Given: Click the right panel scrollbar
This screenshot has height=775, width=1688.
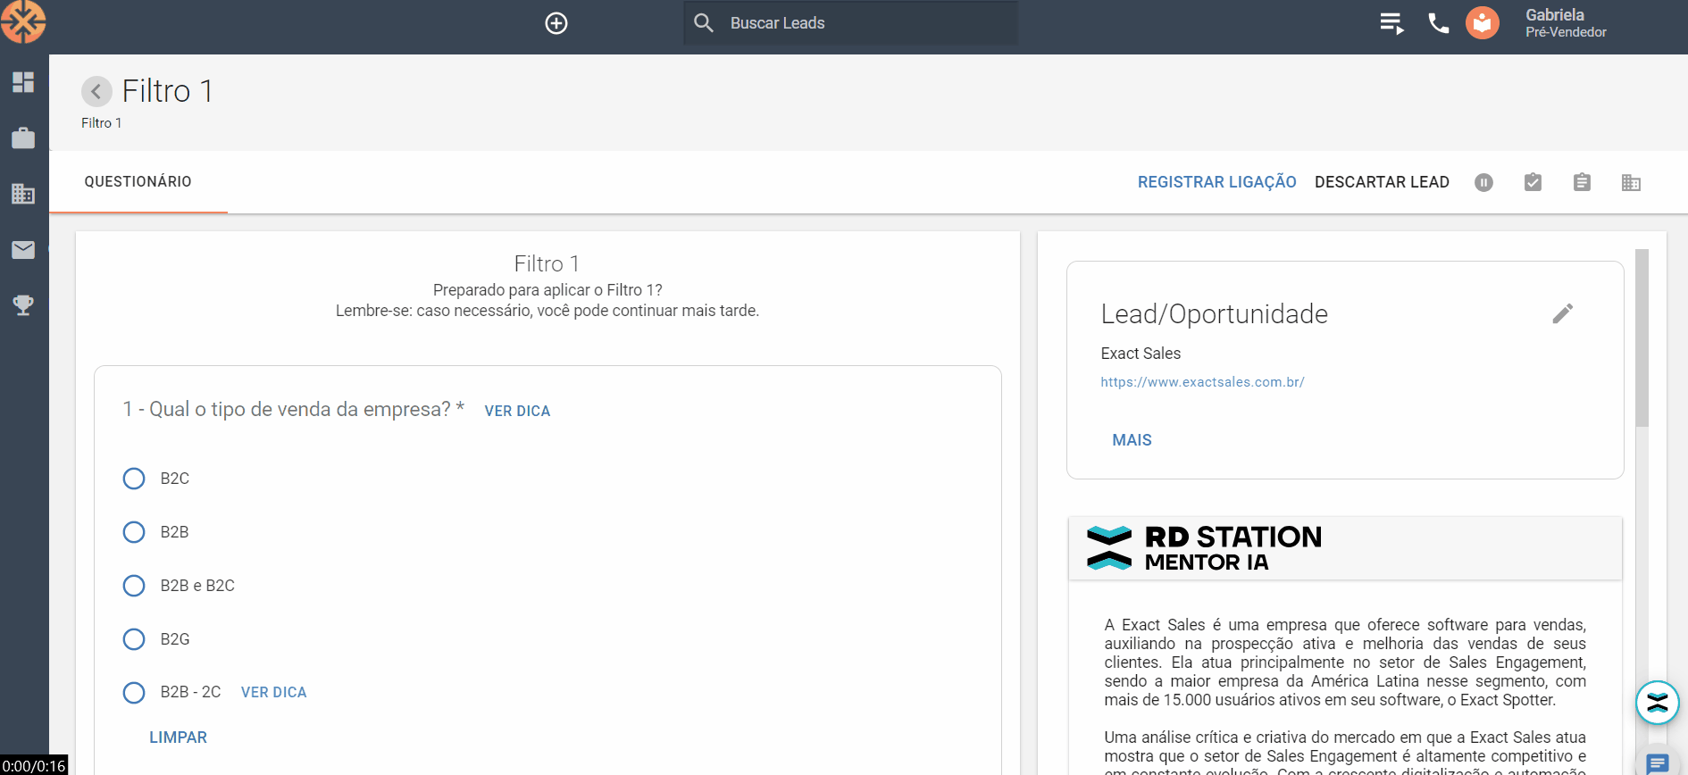Looking at the screenshot, I should point(1642,337).
